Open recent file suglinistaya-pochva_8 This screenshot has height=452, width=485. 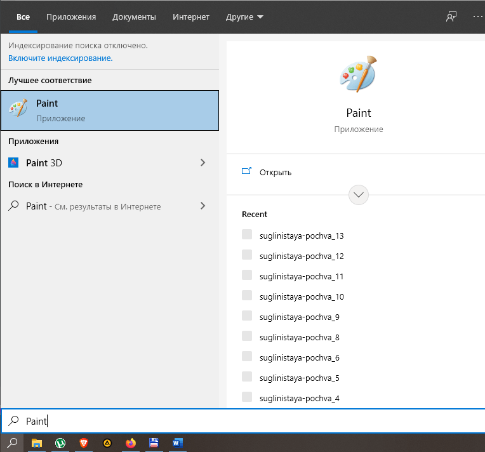point(300,338)
